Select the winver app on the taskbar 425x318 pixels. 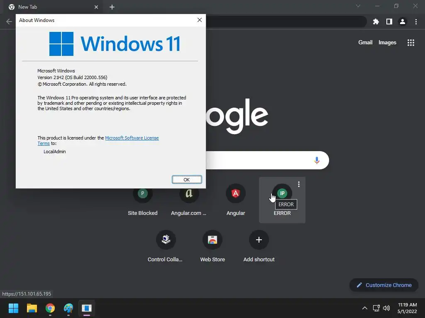(x=87, y=308)
